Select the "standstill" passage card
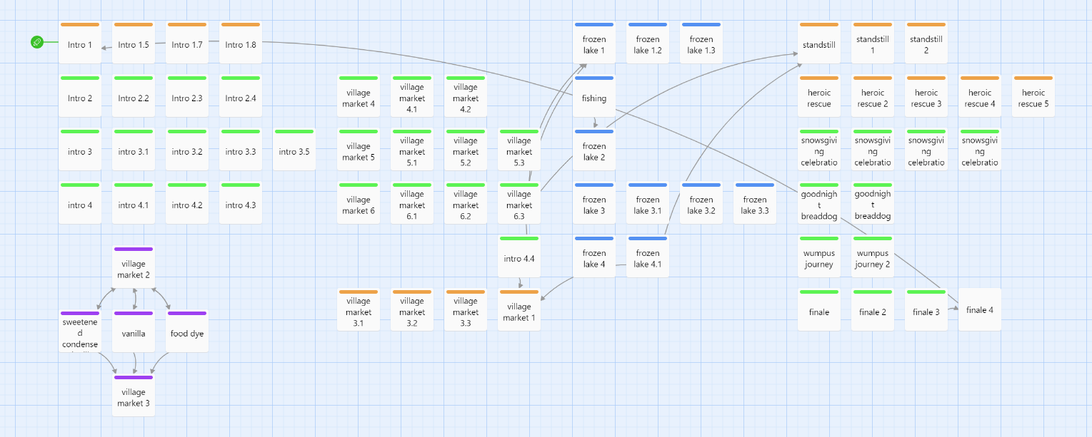Image resolution: width=1092 pixels, height=437 pixels. (819, 43)
